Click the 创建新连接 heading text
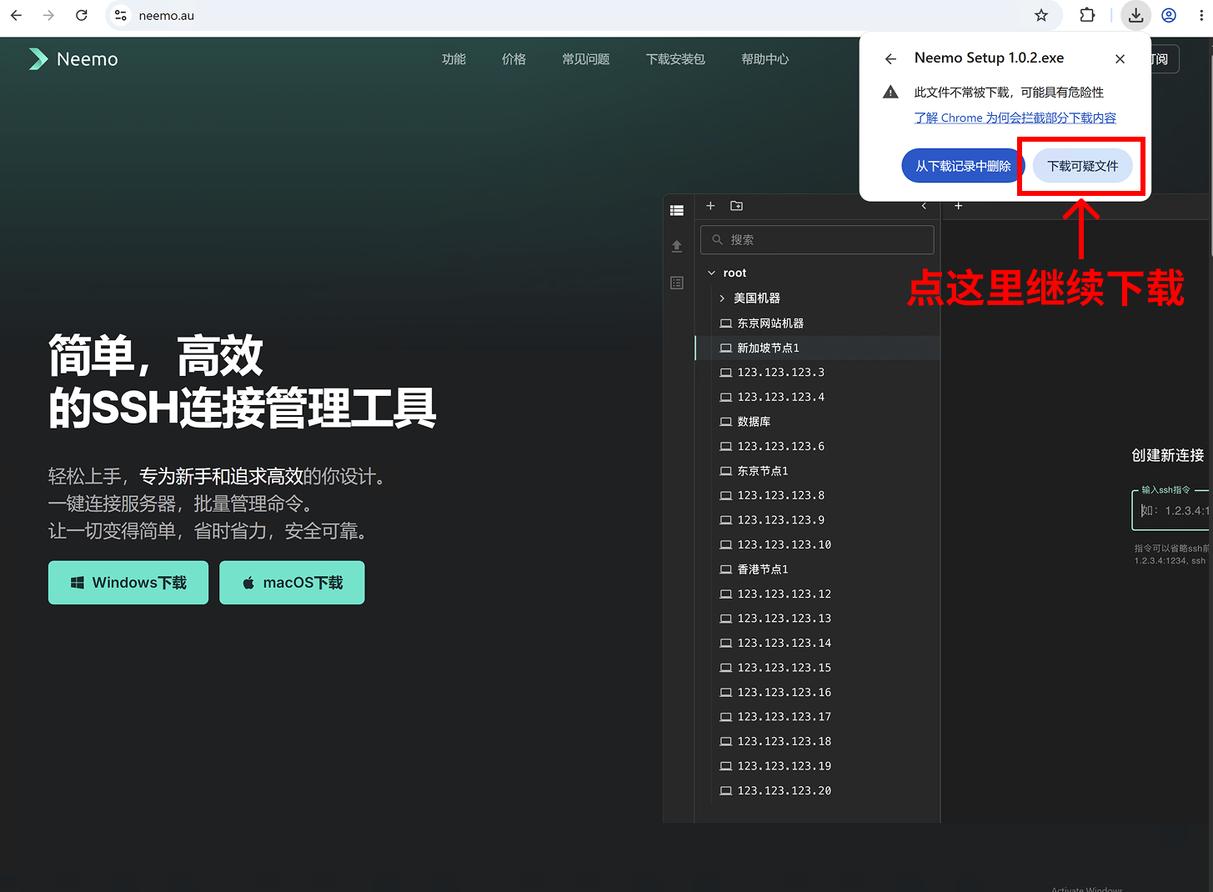Screen dimensions: 1213x892 coord(1167,455)
